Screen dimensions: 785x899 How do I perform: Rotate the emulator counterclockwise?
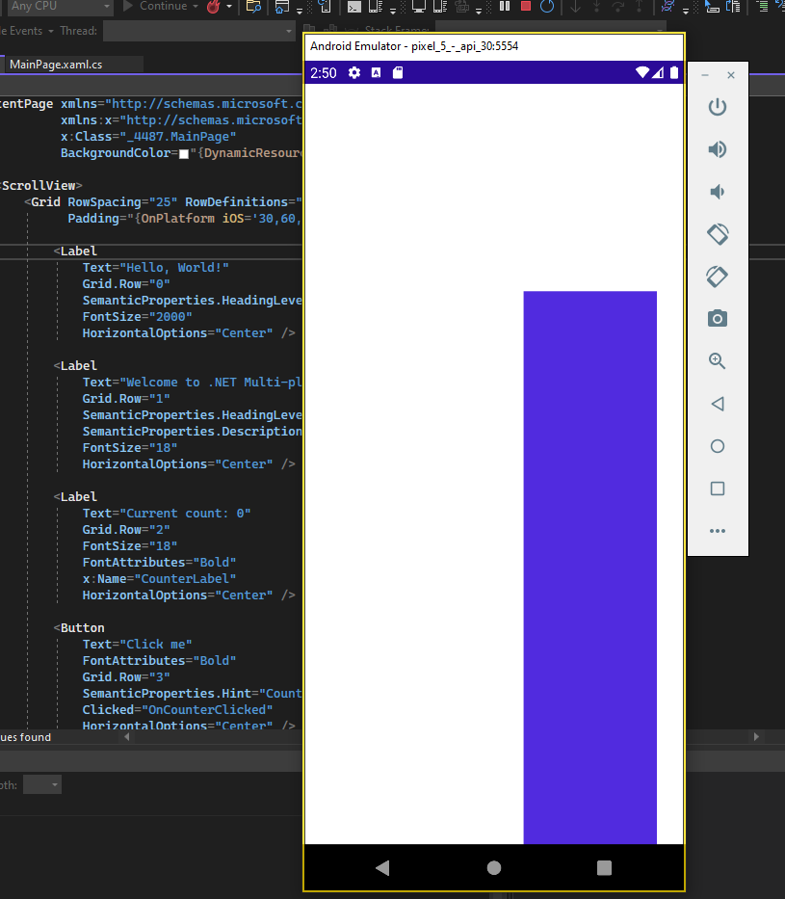tap(717, 234)
